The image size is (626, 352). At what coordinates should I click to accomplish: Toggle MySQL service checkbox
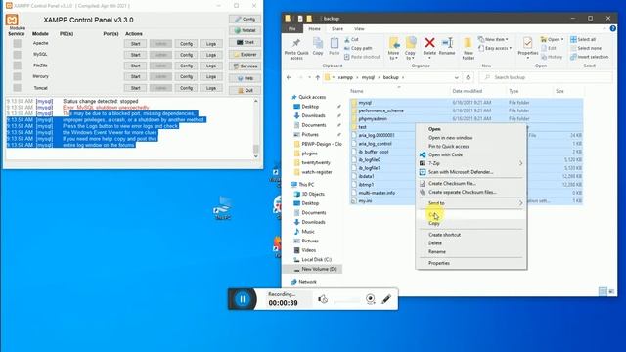coord(18,55)
